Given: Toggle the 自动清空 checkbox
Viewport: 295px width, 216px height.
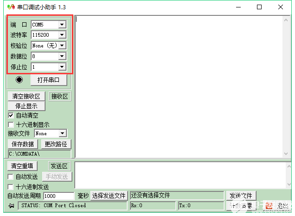Looking at the screenshot, I should click(x=11, y=115).
